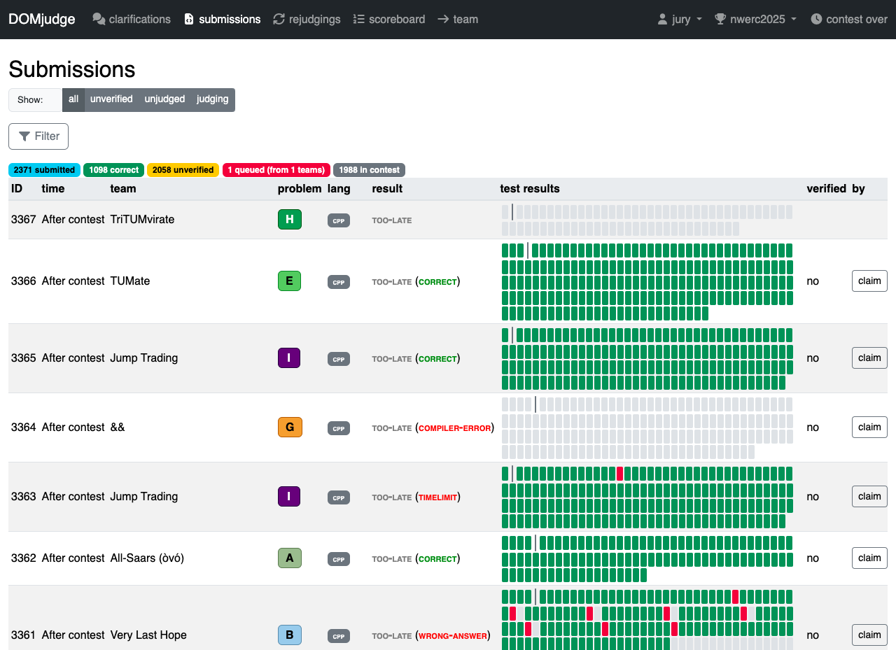896x650 pixels.
Task: Show only unjudged submissions
Action: click(164, 99)
